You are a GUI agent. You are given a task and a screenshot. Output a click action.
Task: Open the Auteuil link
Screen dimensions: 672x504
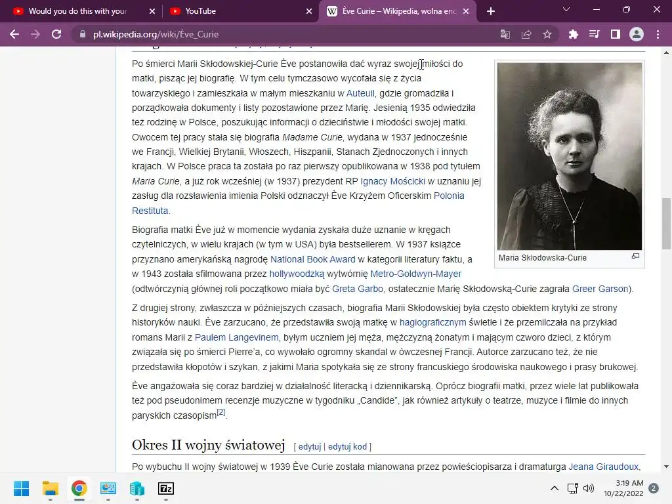pyautogui.click(x=360, y=93)
